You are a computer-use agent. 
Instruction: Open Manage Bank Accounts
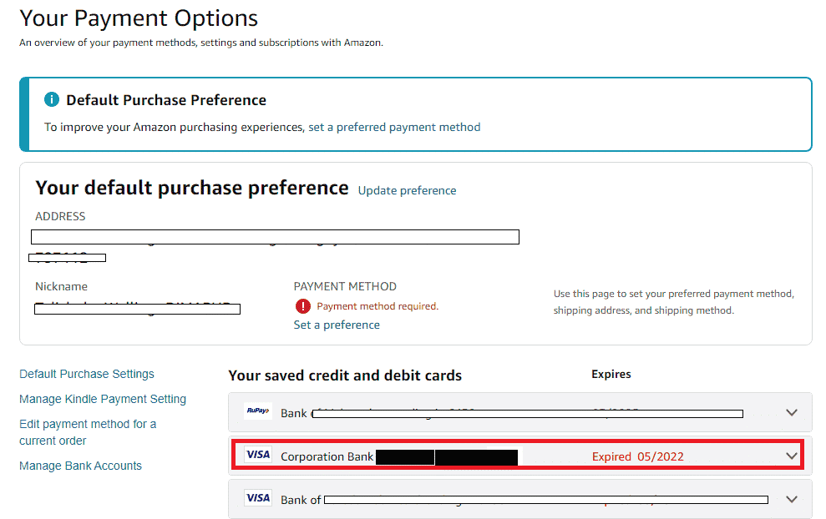click(x=81, y=466)
